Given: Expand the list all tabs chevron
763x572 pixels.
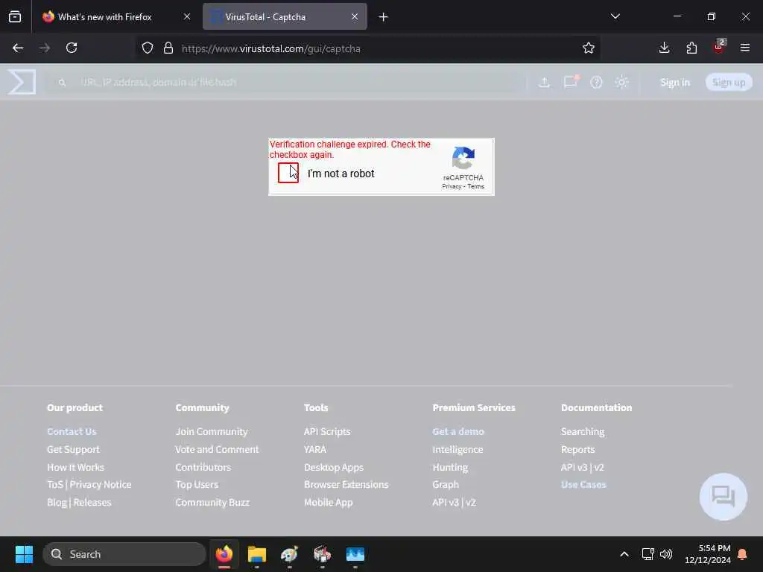Looking at the screenshot, I should click(x=615, y=16).
